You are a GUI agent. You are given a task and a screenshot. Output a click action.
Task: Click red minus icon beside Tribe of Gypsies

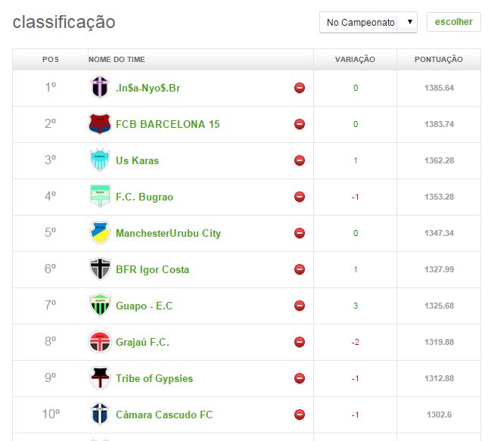click(300, 378)
